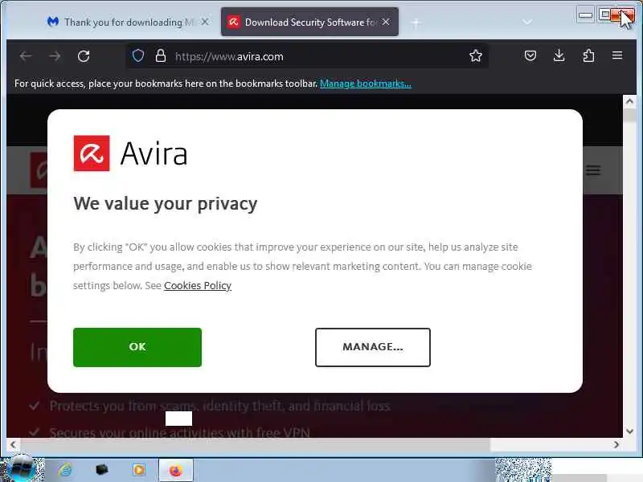The height and width of the screenshot is (482, 643).
Task: Open tracking protection shield info
Action: (138, 55)
